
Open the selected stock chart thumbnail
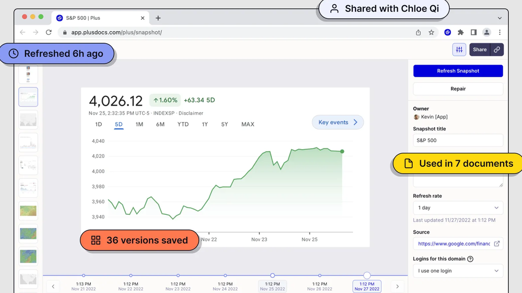28,97
